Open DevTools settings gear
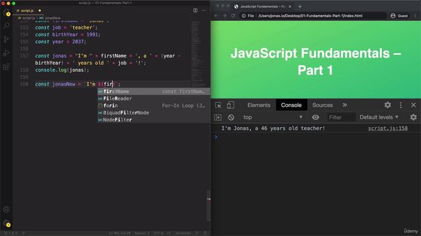 [x=387, y=105]
